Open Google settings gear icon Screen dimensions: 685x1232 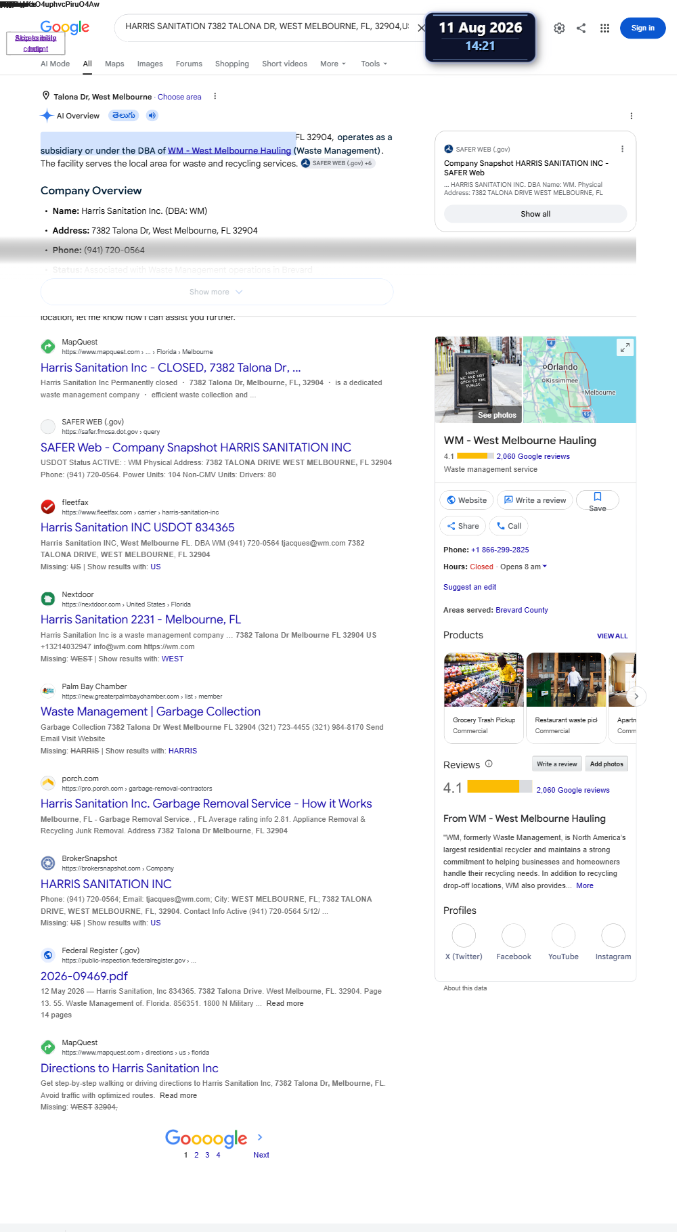[559, 28]
